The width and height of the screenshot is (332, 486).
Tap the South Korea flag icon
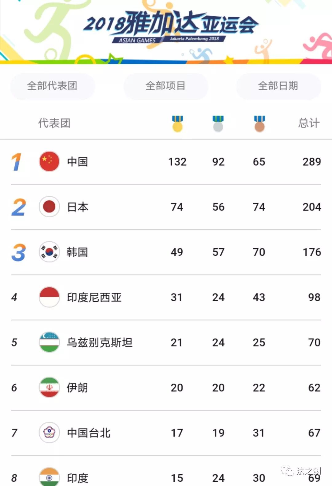pos(49,252)
